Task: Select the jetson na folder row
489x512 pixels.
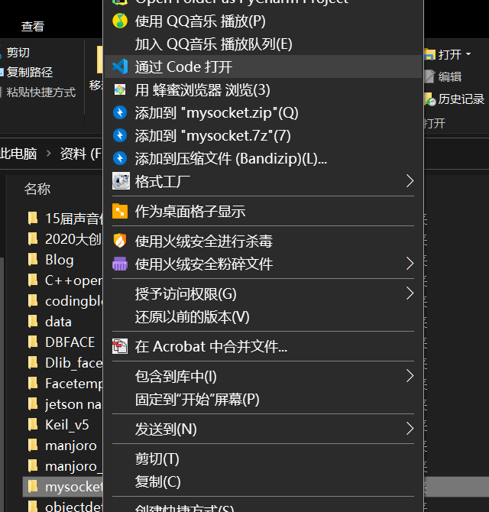Action: pos(63,404)
